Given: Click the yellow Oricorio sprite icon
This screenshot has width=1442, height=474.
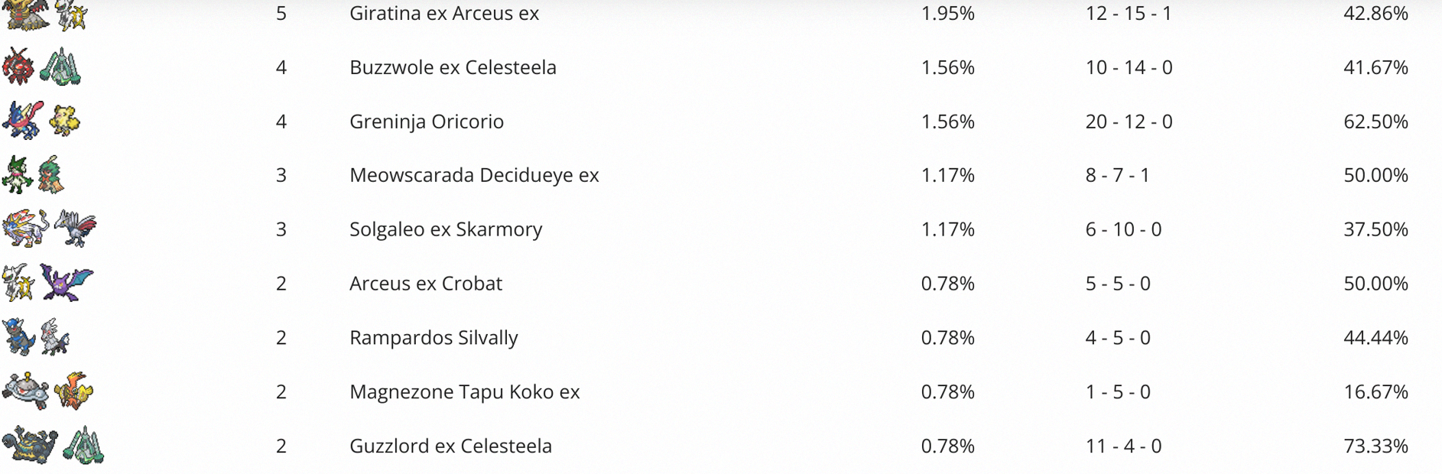Looking at the screenshot, I should (64, 121).
